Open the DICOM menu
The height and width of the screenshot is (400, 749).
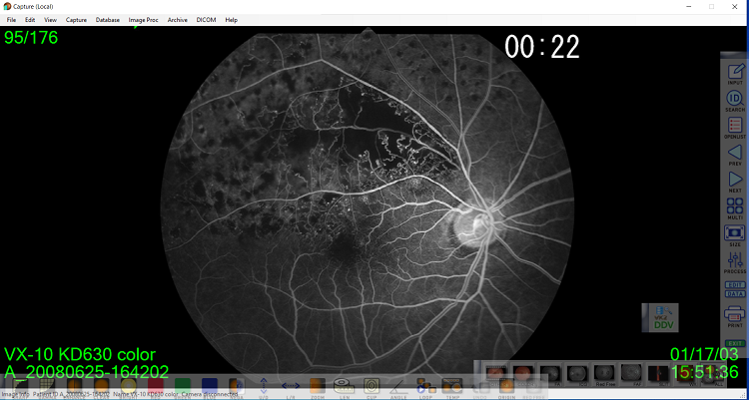(206, 20)
